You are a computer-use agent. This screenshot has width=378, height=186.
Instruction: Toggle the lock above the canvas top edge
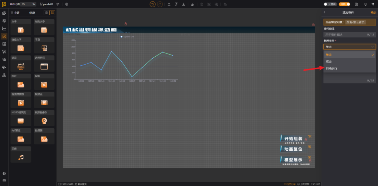[126, 24]
